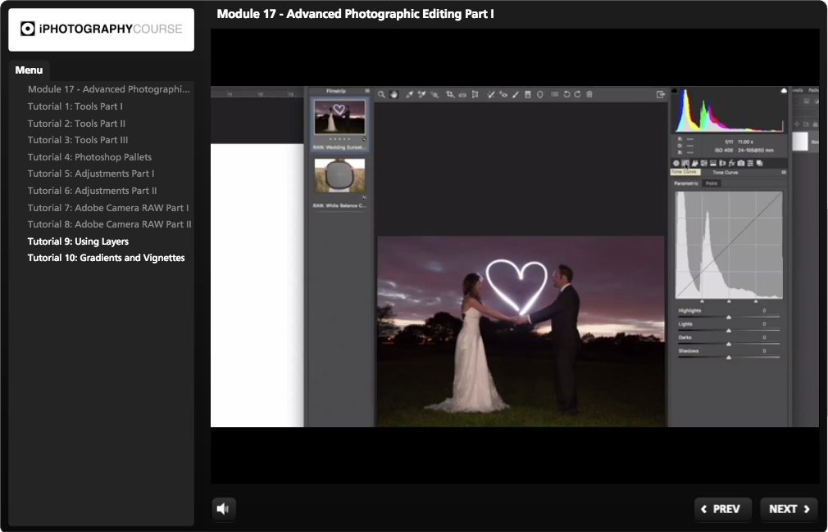Click the middle tone curve region divider
This screenshot has height=532, width=828.
tap(729, 301)
